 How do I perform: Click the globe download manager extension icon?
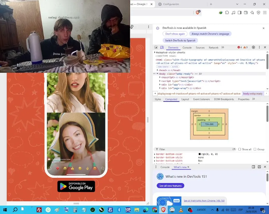pos(221,12)
